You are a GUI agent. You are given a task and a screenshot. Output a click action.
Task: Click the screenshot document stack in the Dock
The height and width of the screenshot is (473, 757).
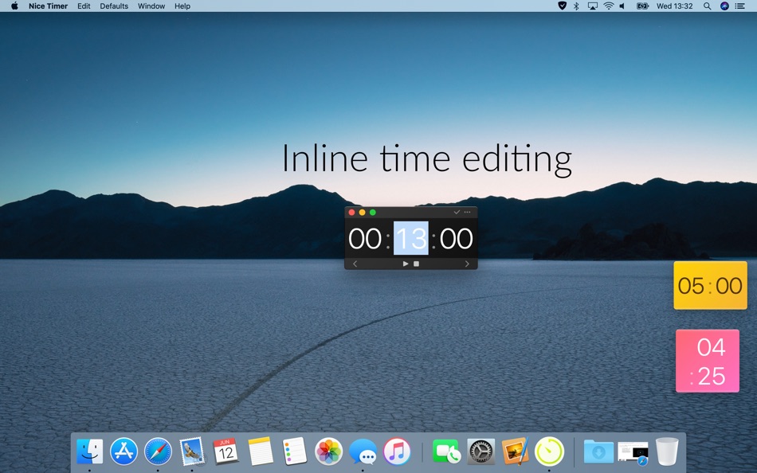pyautogui.click(x=633, y=453)
